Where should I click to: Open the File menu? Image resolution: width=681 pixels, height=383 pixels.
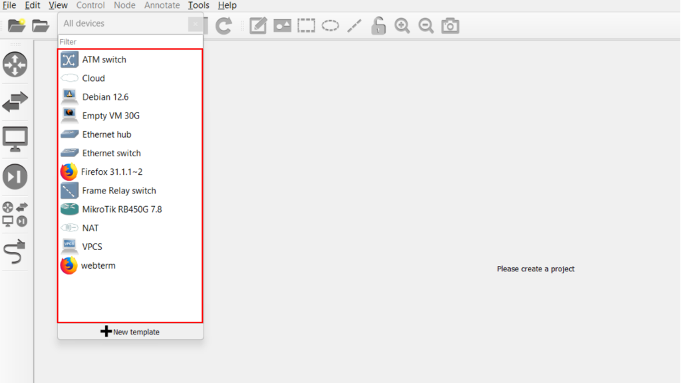point(9,5)
